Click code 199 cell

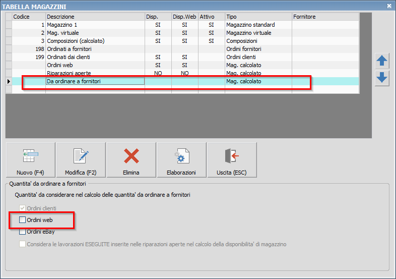[x=29, y=57]
